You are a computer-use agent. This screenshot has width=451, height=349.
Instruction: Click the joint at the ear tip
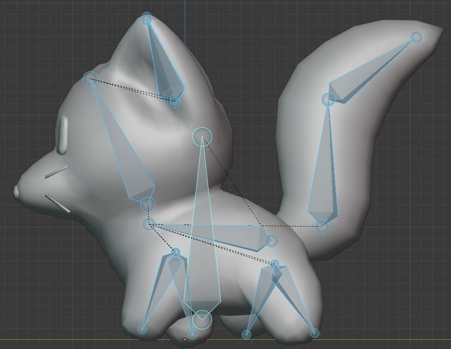point(147,18)
